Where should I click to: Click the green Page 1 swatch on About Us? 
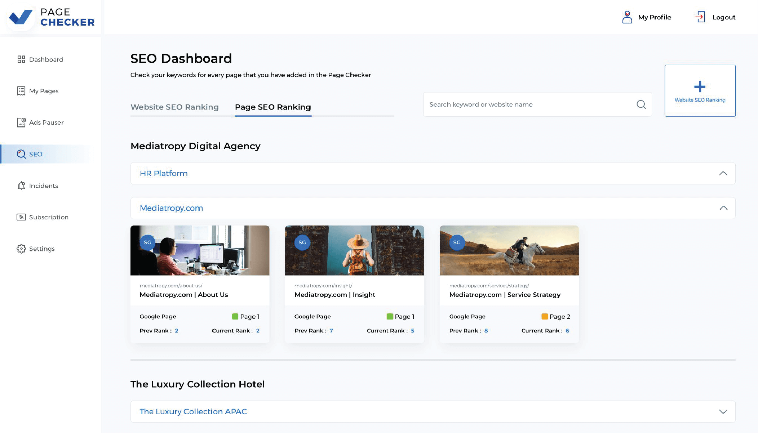tap(235, 317)
